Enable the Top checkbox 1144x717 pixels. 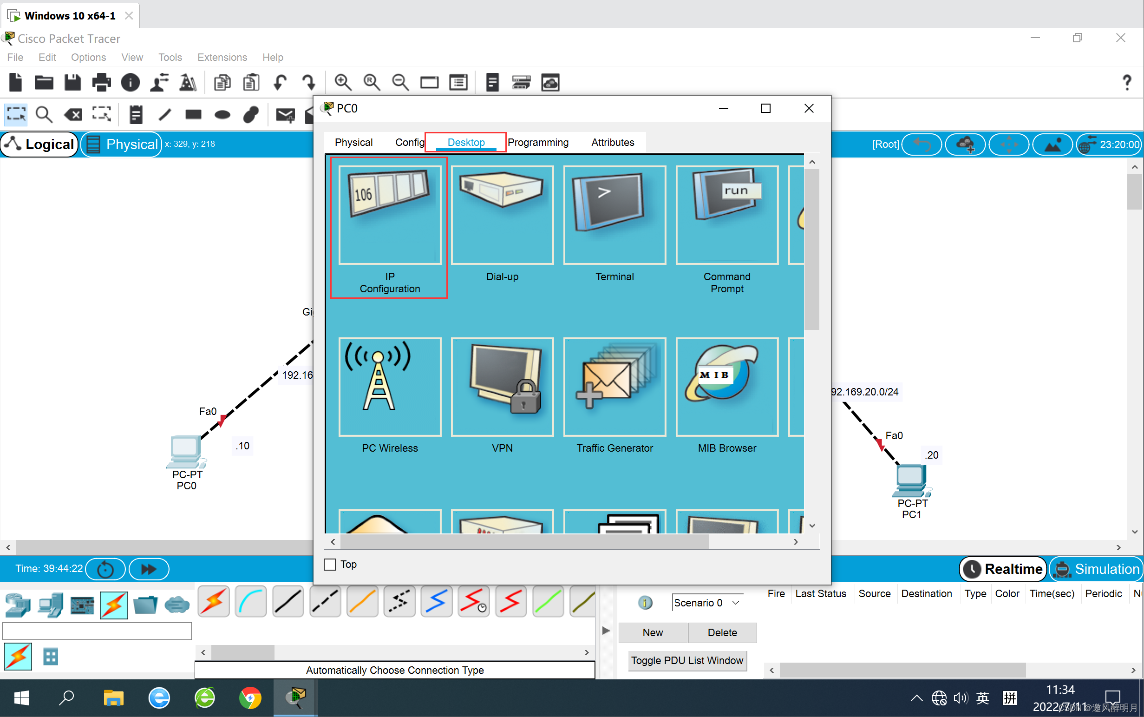[x=330, y=564]
